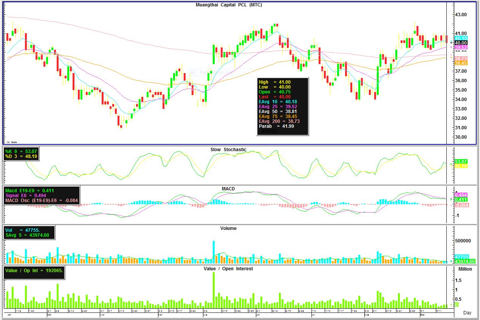The height and width of the screenshot is (320, 480).
Task: Click the 32.00 price axis label
Action: (x=461, y=118)
